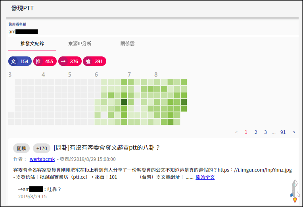Viewport: 303px width, 207px height.
Task: Jump to last page 91
Action: point(283,132)
